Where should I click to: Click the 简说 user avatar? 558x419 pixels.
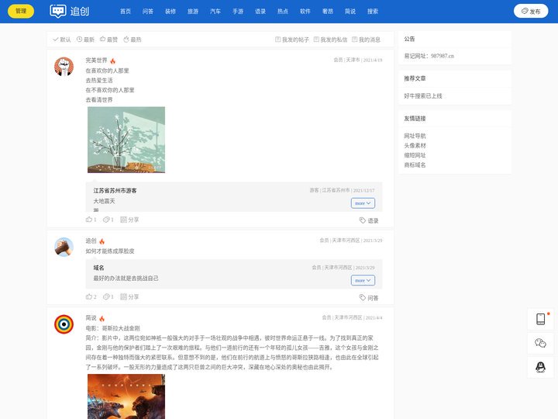point(64,324)
